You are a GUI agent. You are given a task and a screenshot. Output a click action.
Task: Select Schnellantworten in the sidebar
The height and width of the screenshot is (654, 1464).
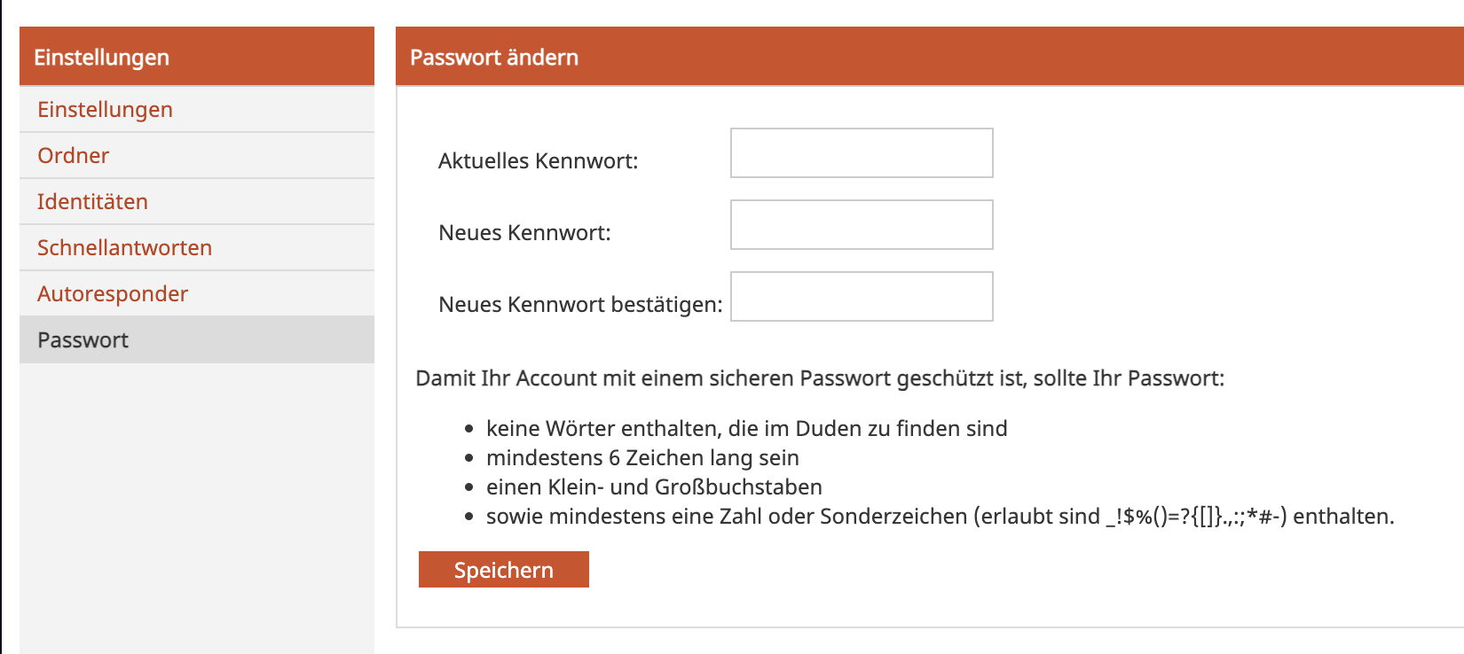(124, 248)
